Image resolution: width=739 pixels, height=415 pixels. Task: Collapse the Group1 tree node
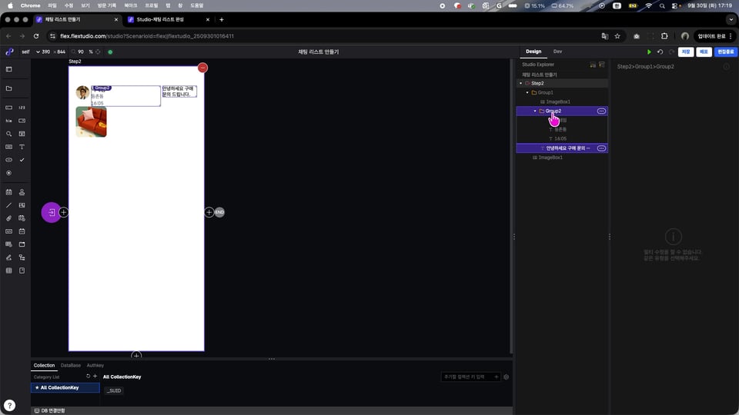pyautogui.click(x=527, y=92)
